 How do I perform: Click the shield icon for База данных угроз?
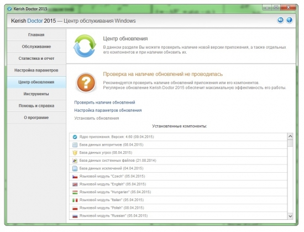click(x=75, y=153)
